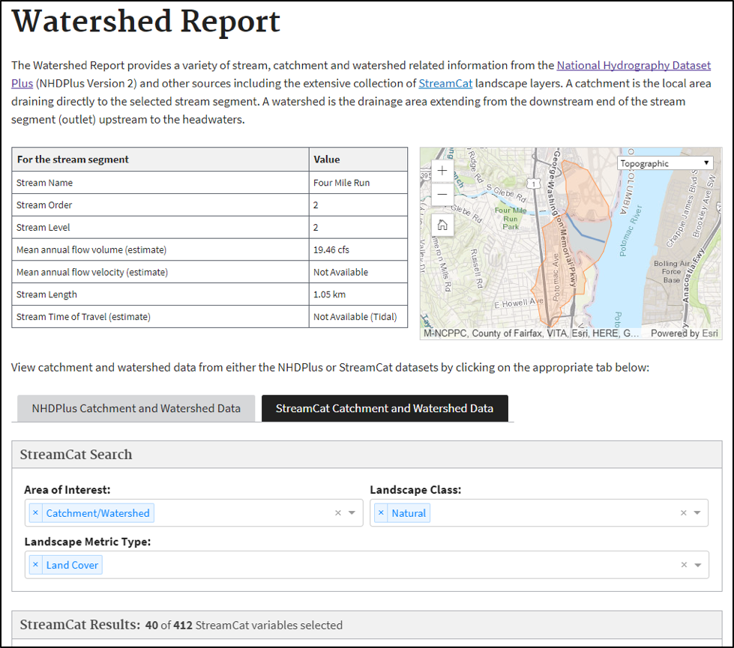This screenshot has height=648, width=734.
Task: Reset map to home extent
Action: pos(442,224)
